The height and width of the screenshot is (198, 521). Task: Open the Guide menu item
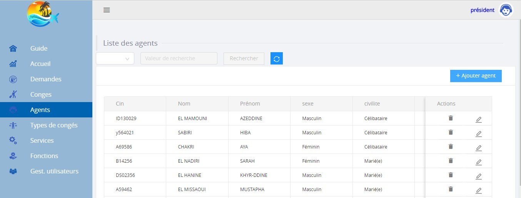pos(39,48)
